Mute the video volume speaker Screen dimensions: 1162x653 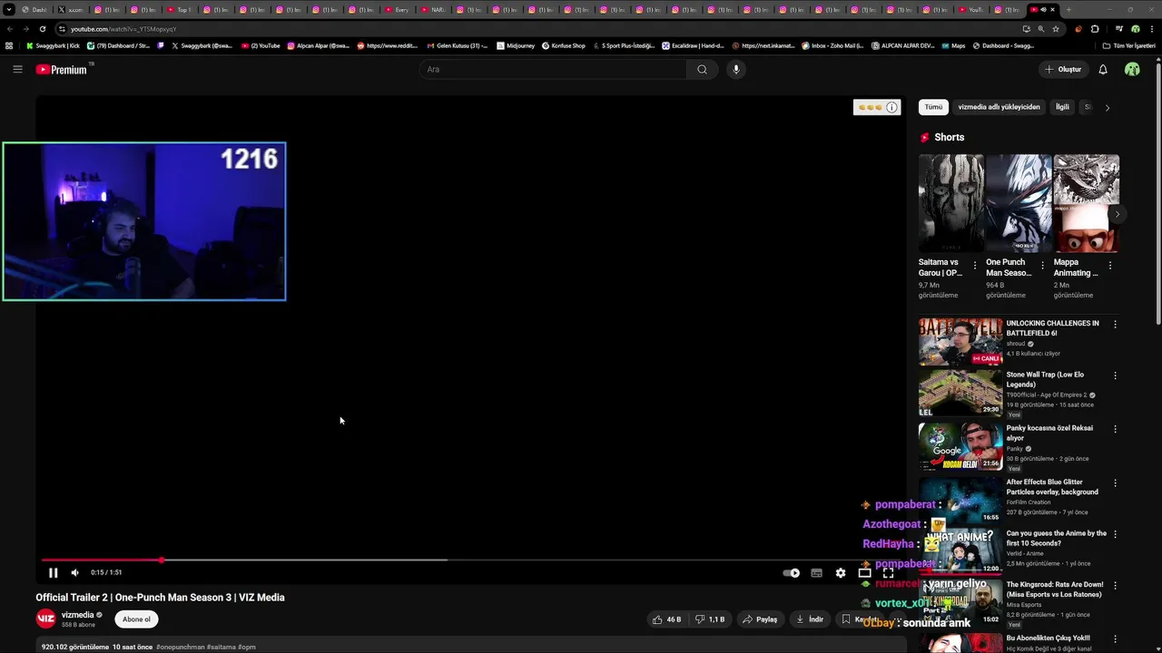pyautogui.click(x=75, y=572)
